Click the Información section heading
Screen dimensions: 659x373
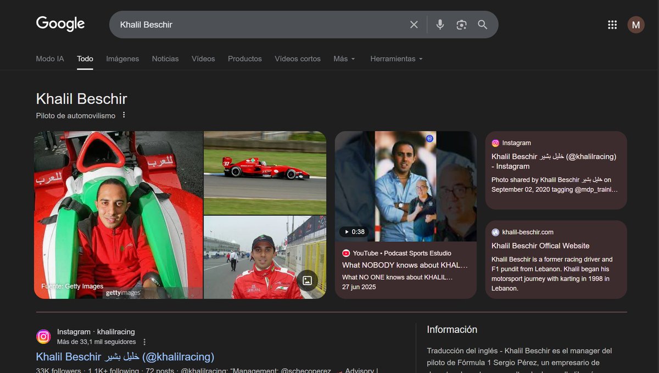[x=452, y=330]
